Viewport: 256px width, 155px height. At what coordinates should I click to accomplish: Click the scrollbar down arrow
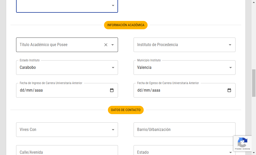coord(254,153)
